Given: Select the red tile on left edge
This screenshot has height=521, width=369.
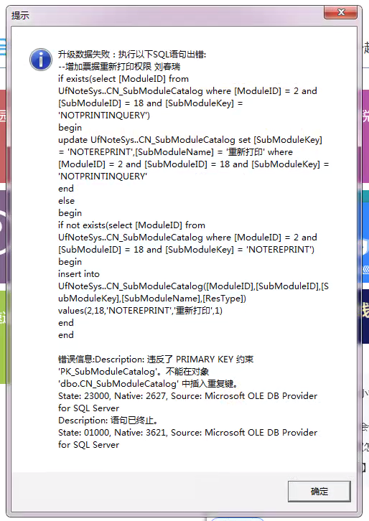Looking at the screenshot, I should [x=3, y=136].
